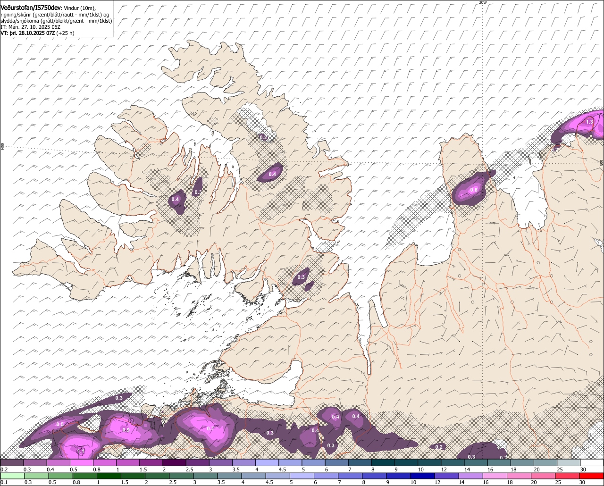604x486 pixels.
Task: Click the 1.3 precipitation value on the map
Action: [x=589, y=122]
